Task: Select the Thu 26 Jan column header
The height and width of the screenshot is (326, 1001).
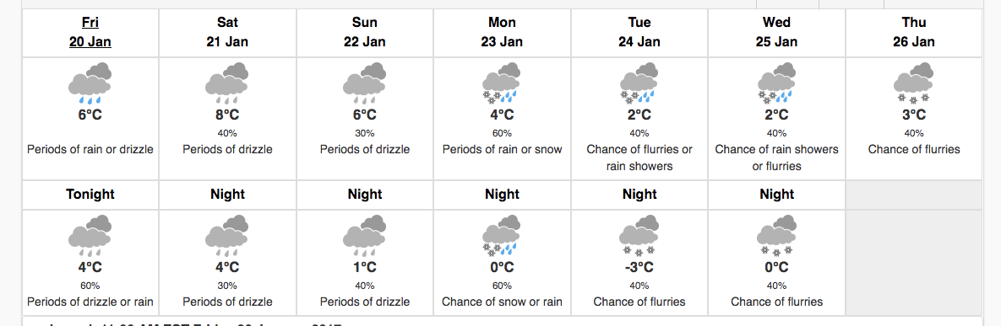Action: click(x=913, y=33)
